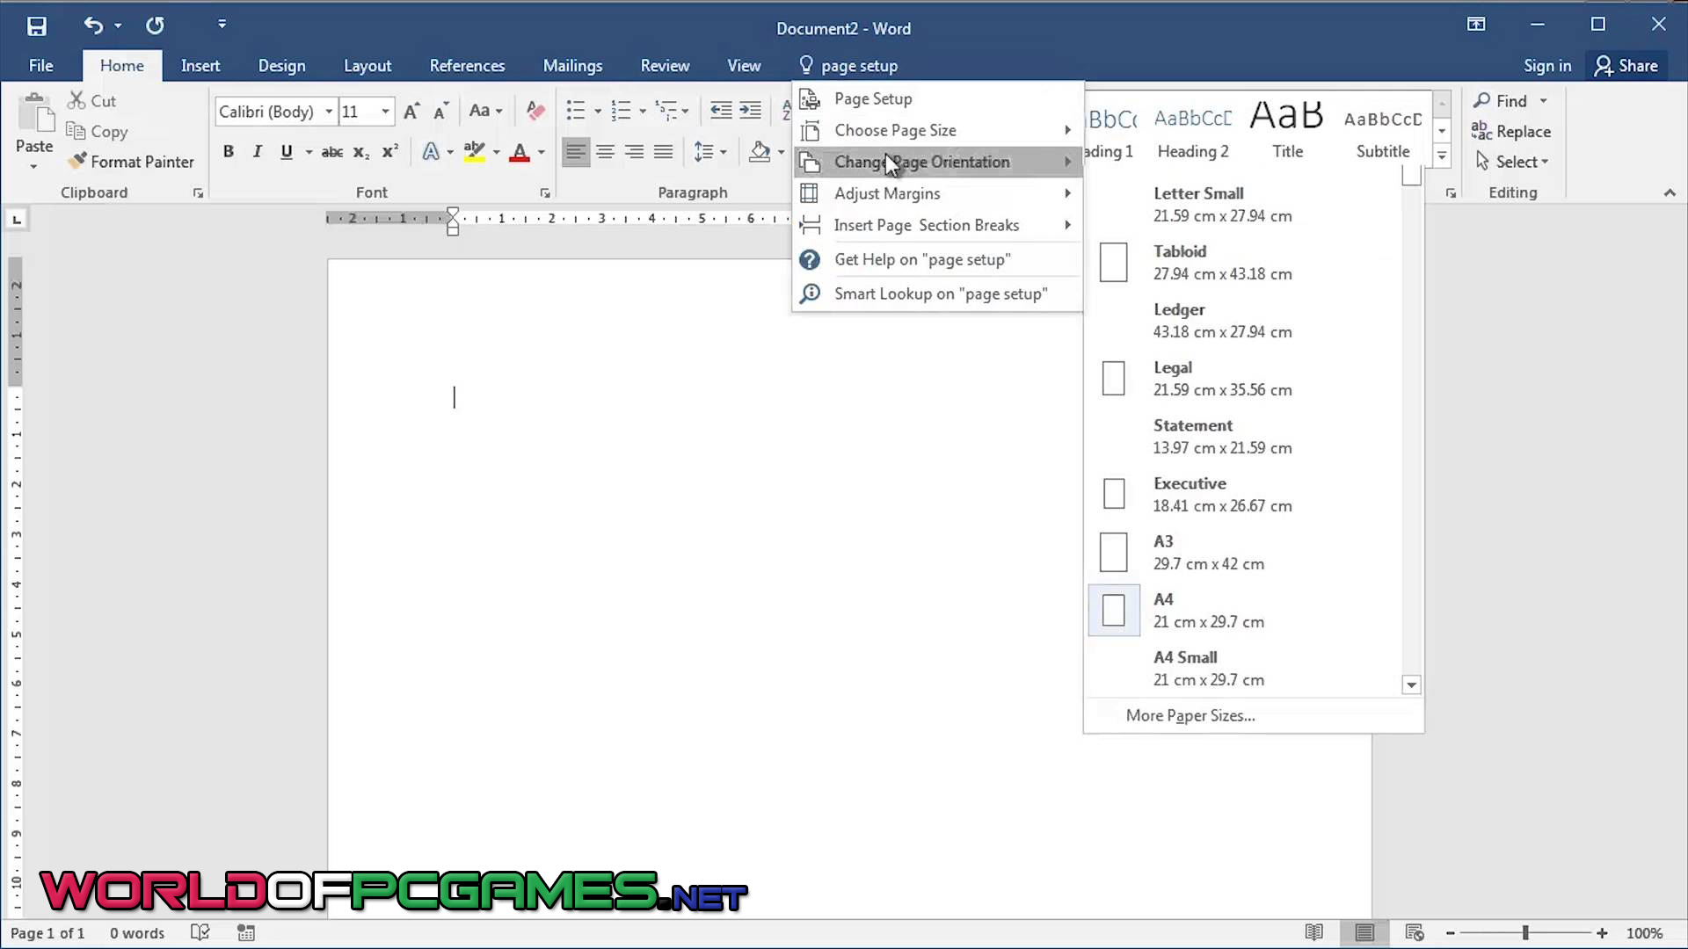Switch to the Layout tab

pyautogui.click(x=367, y=66)
